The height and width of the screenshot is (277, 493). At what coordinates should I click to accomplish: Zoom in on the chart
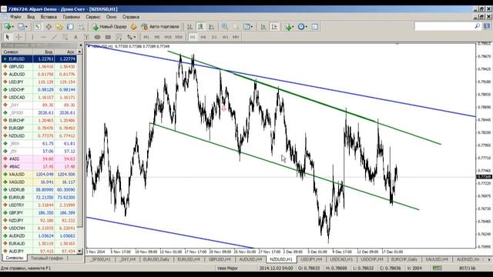tap(224, 27)
